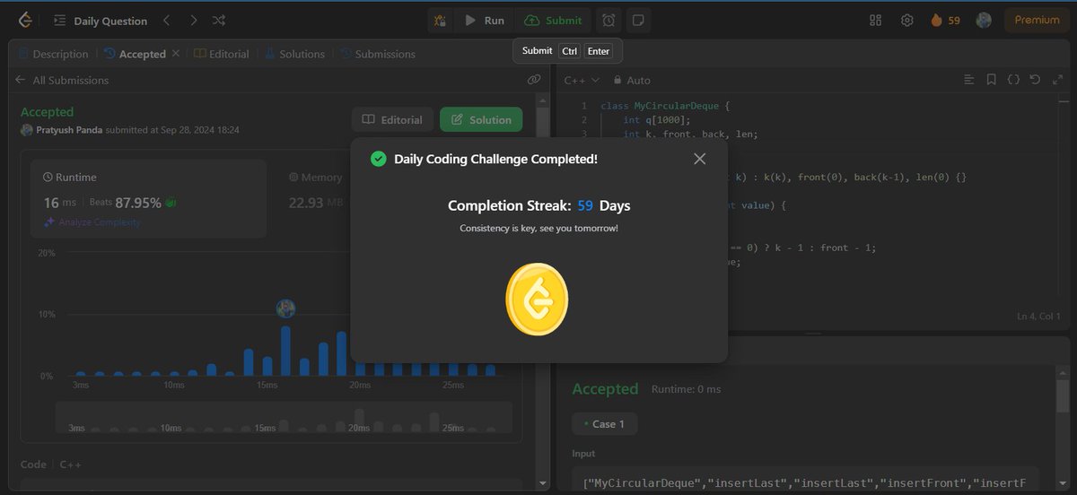Screen dimensions: 1077x495
Task: Reset code with the undo arrow icon
Action: point(1035,80)
